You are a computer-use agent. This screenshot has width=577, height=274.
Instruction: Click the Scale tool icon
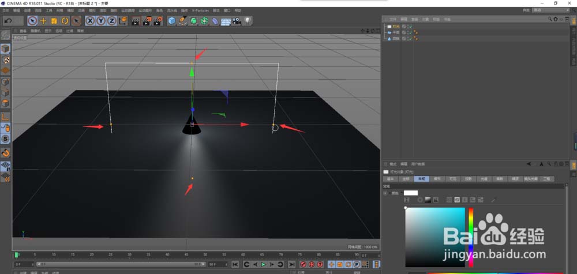click(54, 21)
